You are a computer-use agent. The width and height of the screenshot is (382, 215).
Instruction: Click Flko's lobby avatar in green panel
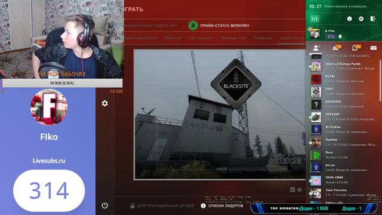pyautogui.click(x=315, y=33)
